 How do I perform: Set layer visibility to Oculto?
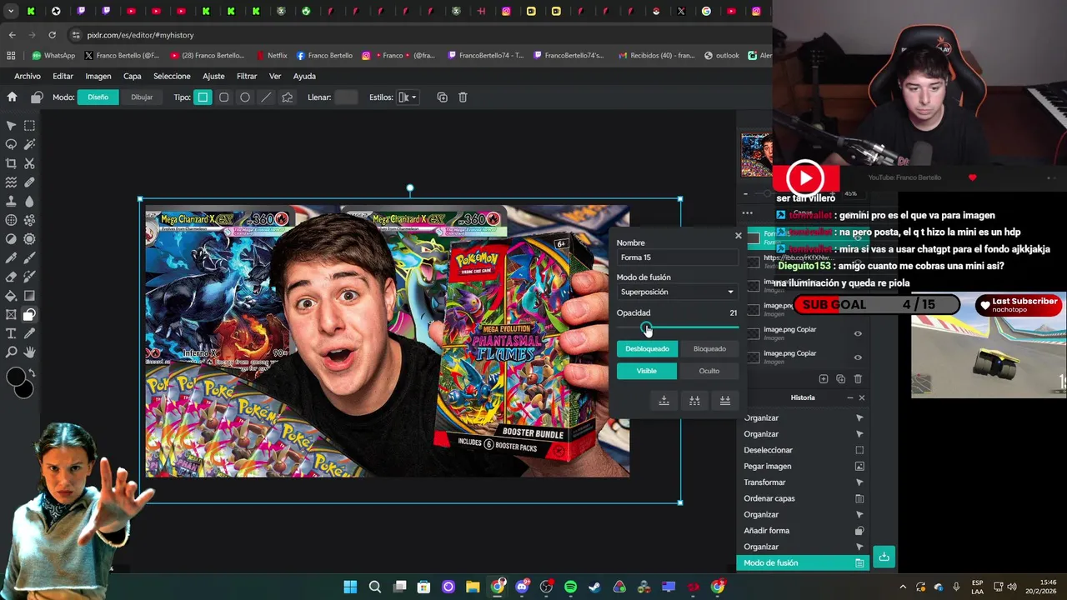coord(709,371)
